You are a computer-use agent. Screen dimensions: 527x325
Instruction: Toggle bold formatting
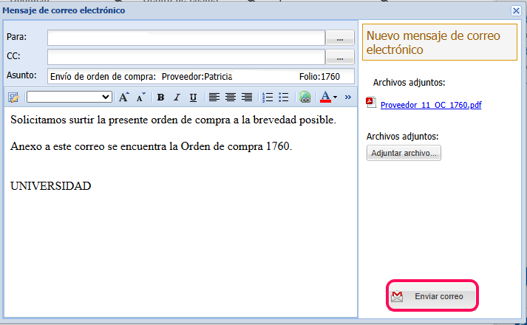coord(160,97)
